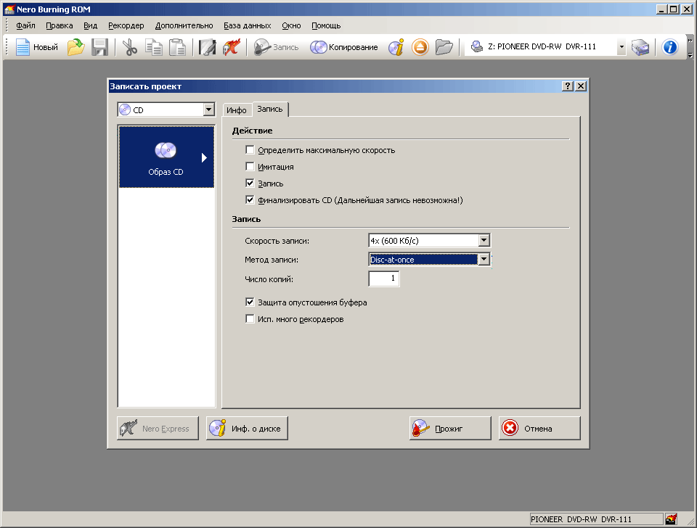Screen dimensions: 697x528
Task: Open the Дополнительно menu
Action: (184, 25)
